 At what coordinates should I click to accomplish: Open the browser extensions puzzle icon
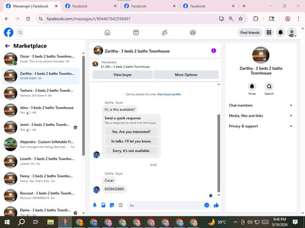[256, 19]
